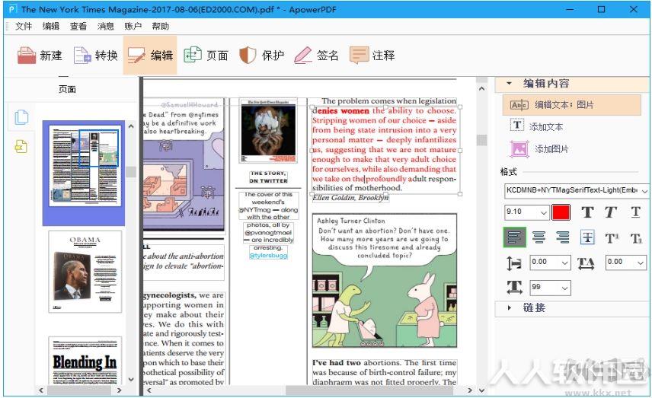Screen dimensions: 652x398
Task: Toggle underline text formatting
Action: pos(635,212)
